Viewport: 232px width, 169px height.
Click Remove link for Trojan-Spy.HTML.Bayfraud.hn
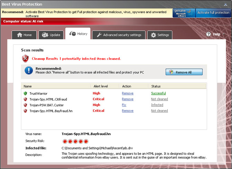128,111
